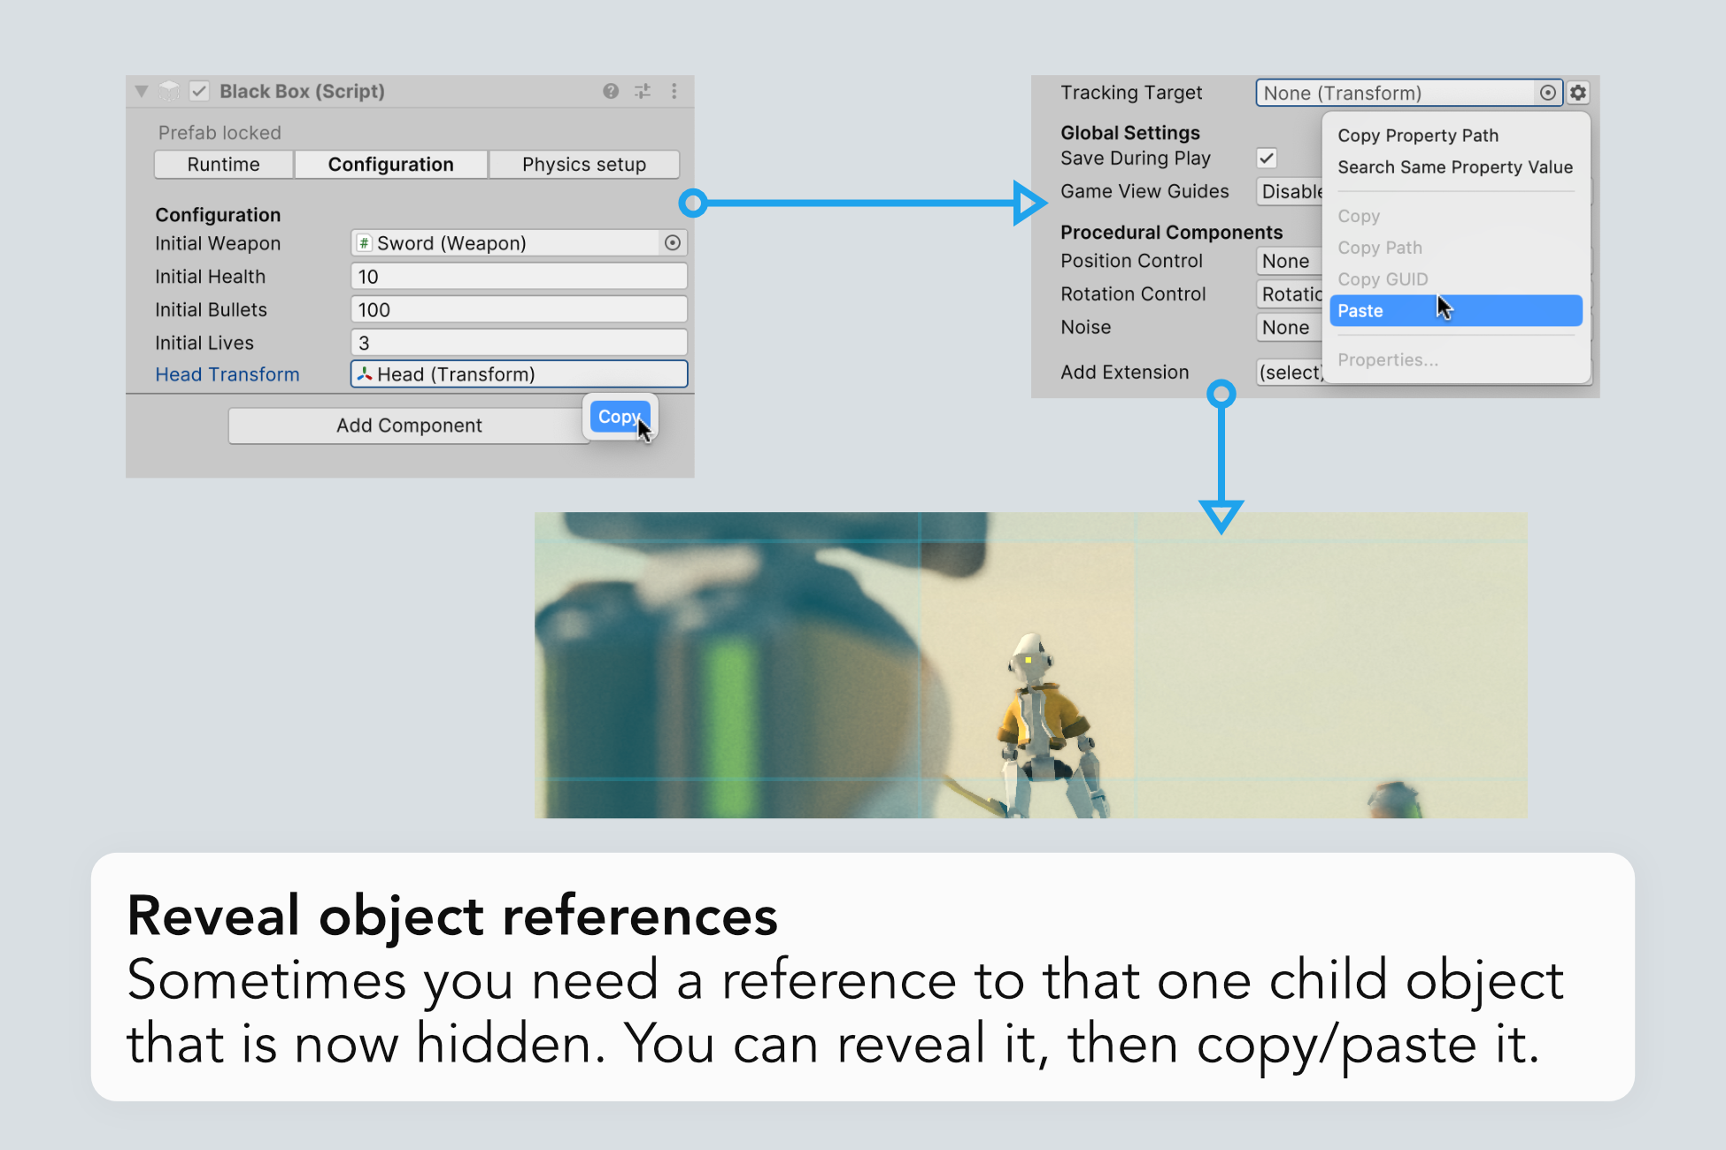Toggle the Black Box script enabled checkbox
This screenshot has height=1150, width=1726.
point(200,91)
